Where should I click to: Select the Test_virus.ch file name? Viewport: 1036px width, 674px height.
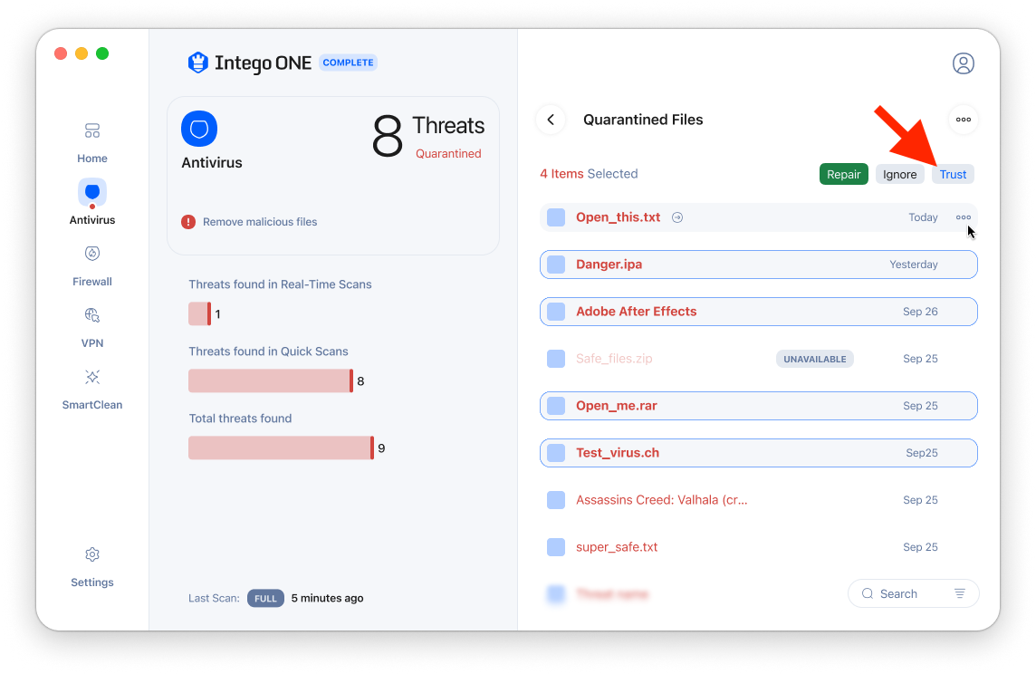point(618,453)
